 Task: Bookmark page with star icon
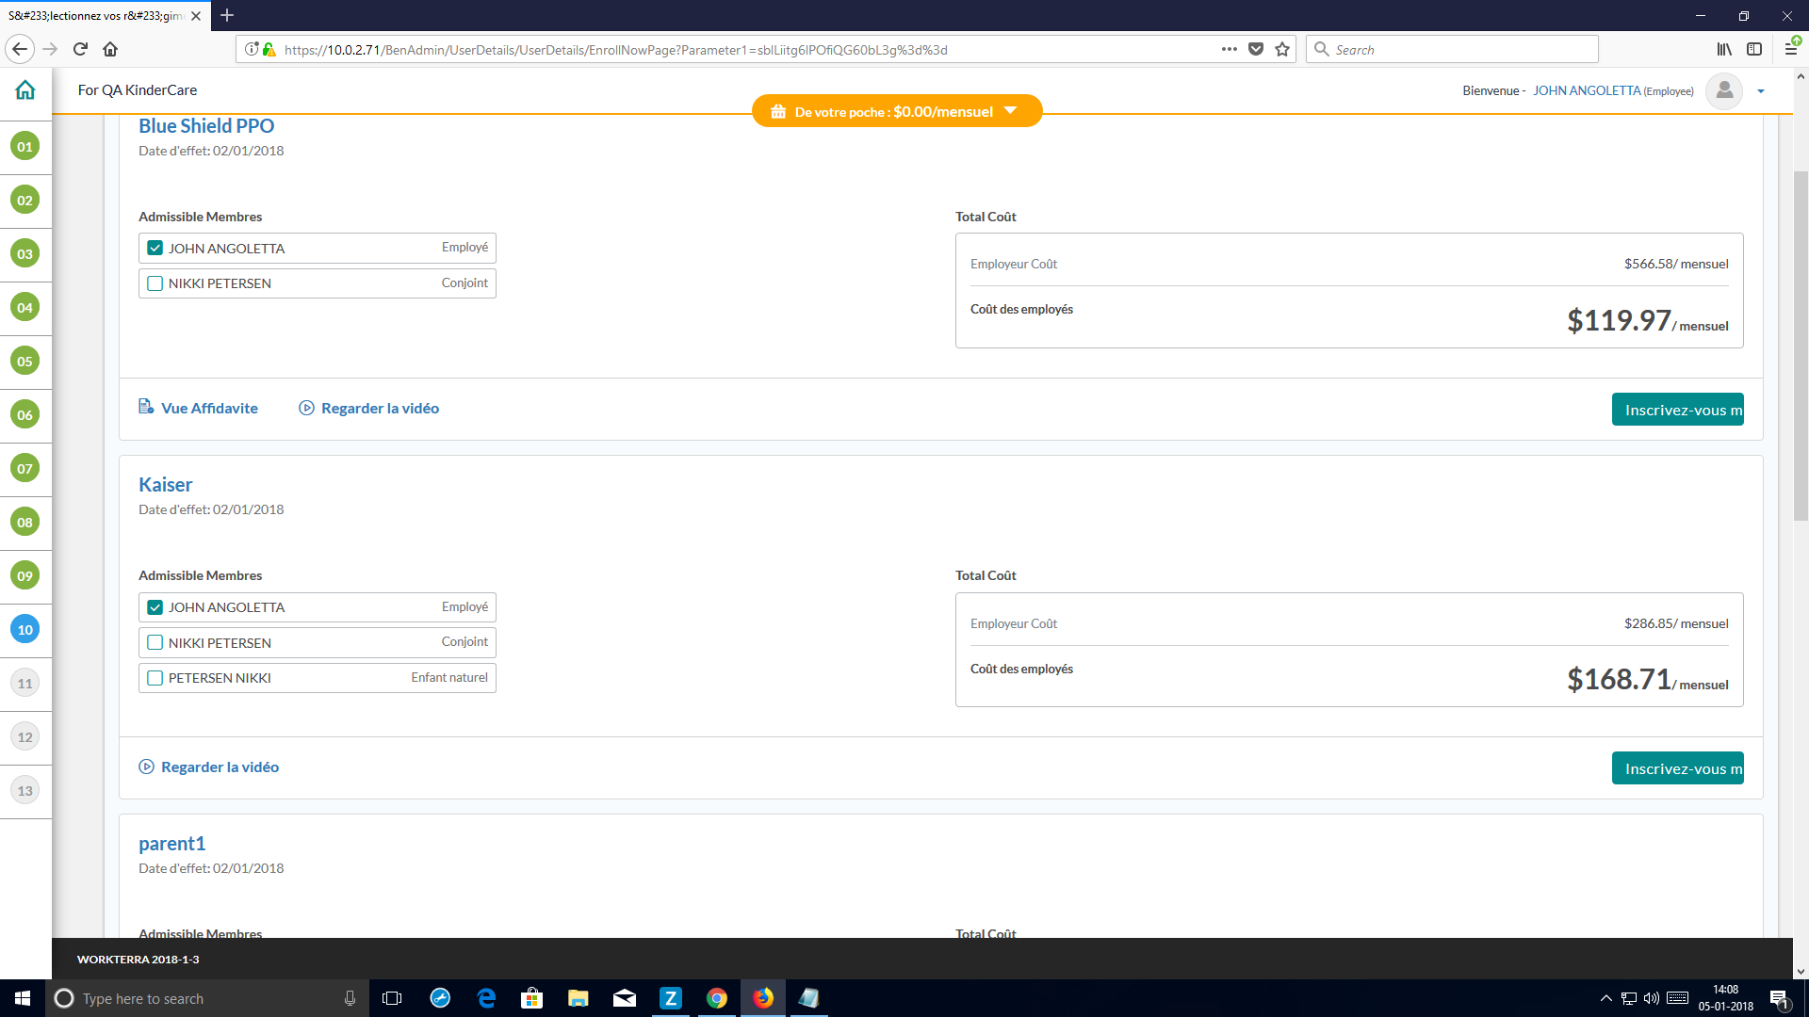tap(1282, 50)
